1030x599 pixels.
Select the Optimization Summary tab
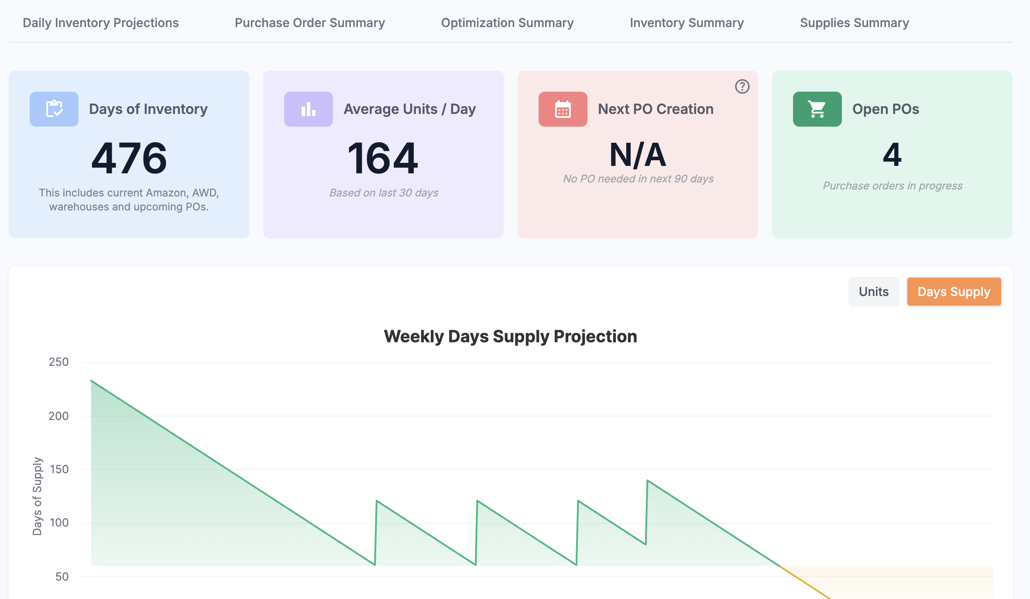[508, 23]
